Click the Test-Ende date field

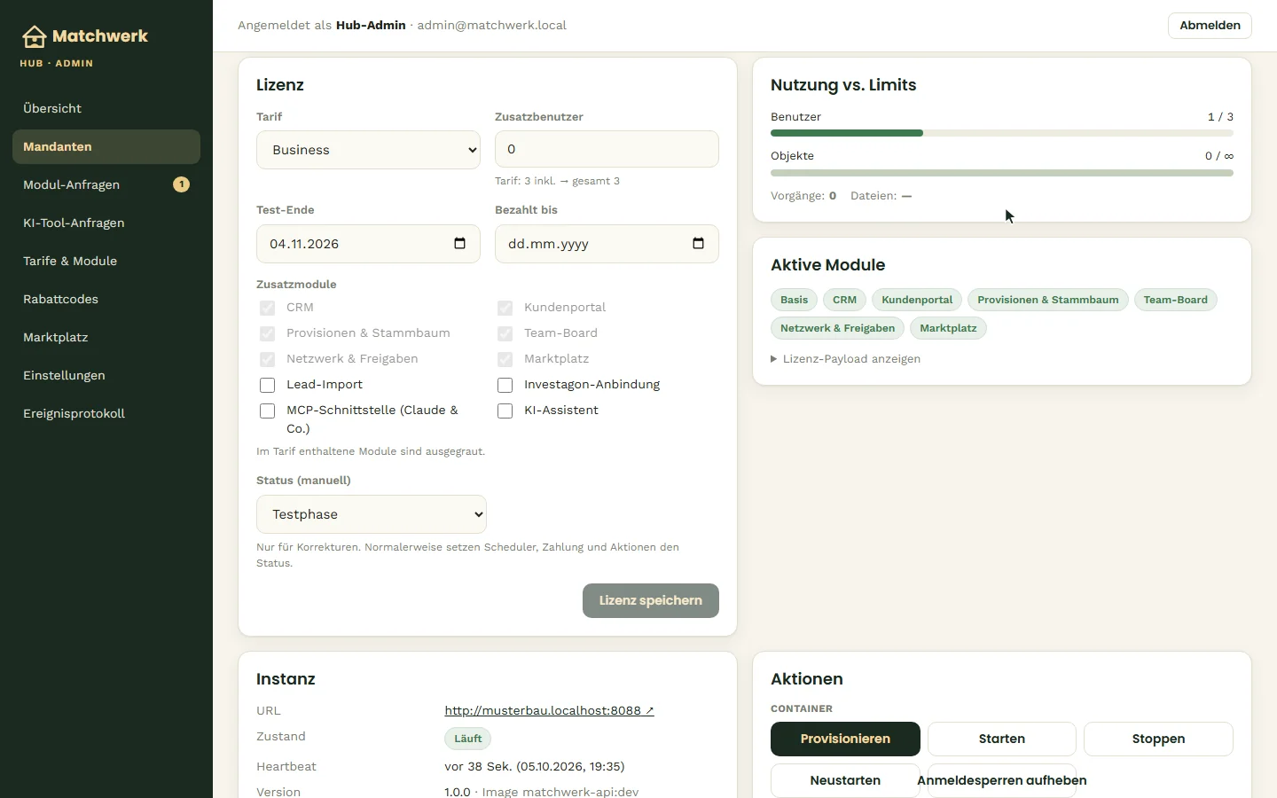[x=368, y=244]
